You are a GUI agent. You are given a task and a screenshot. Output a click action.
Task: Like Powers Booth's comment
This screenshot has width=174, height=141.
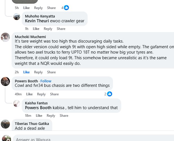[x=29, y=94]
